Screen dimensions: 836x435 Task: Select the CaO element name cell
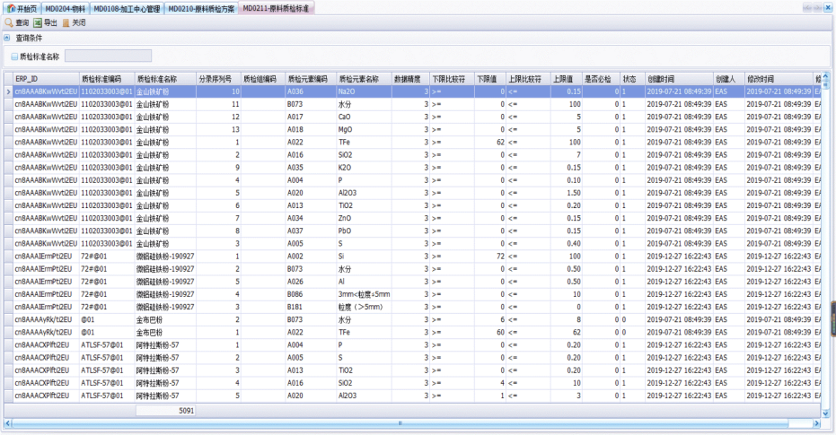[x=365, y=117]
